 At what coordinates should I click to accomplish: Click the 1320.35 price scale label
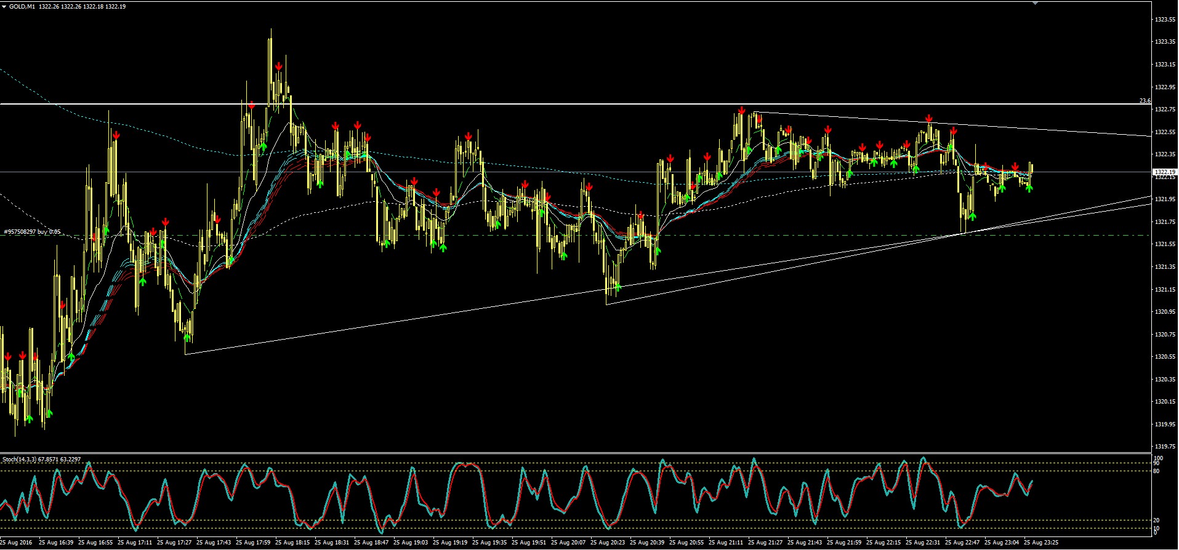(x=1165, y=380)
